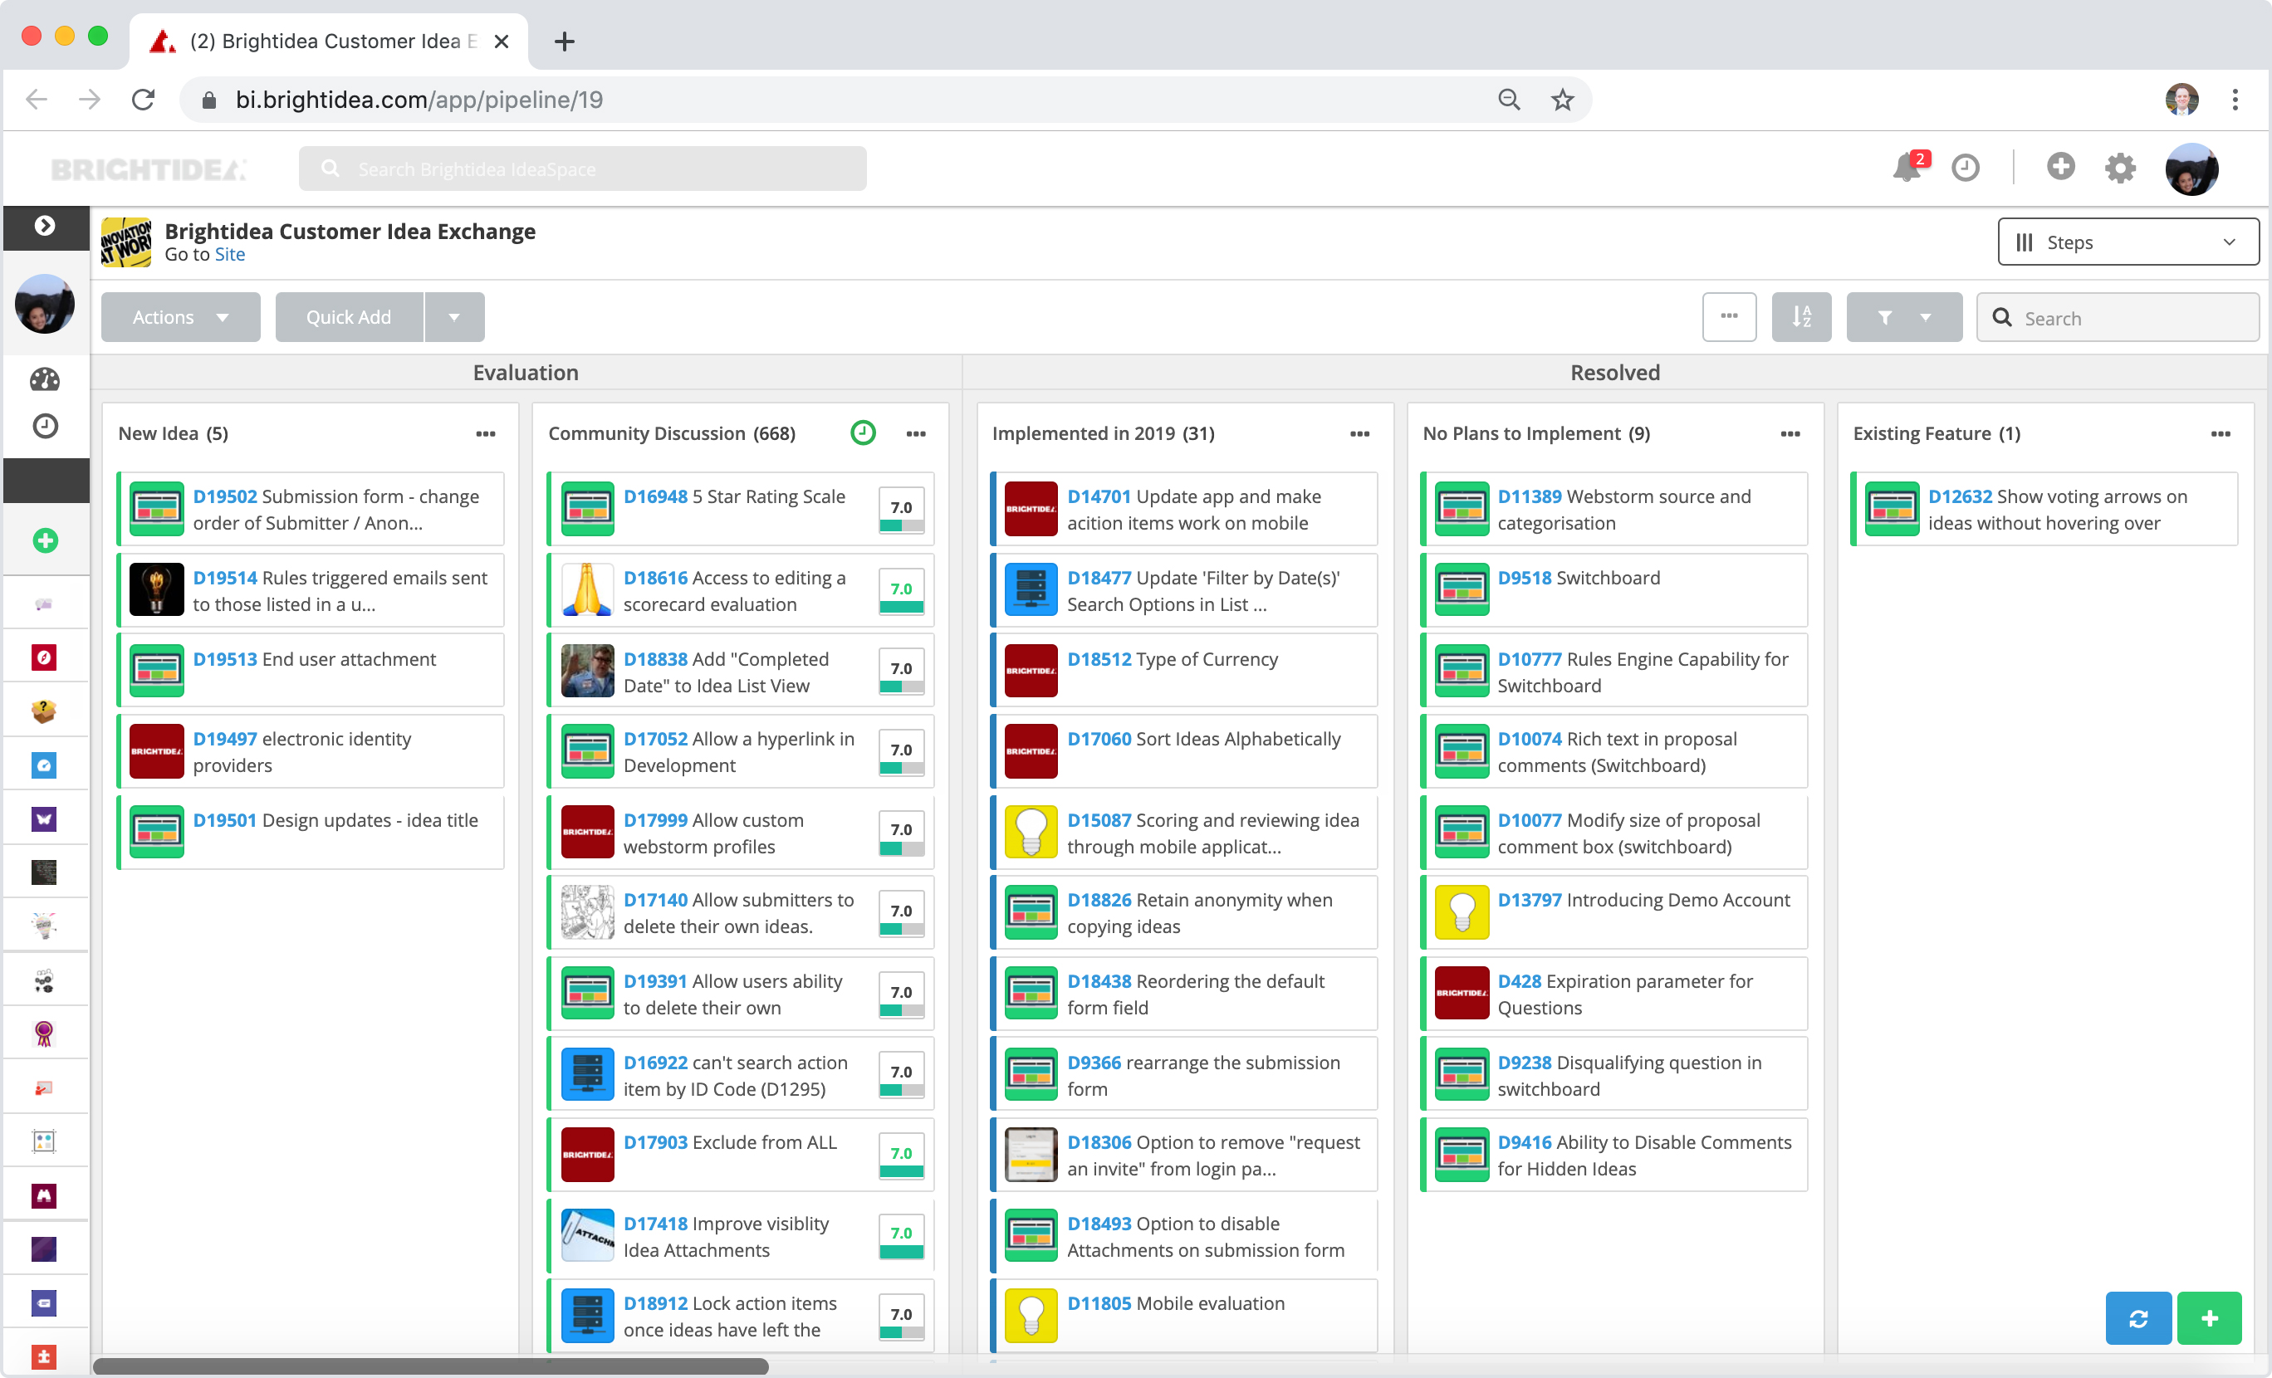Open idea D9518 Switchboard
Viewport: 2272px width, 1378px height.
click(x=1614, y=590)
